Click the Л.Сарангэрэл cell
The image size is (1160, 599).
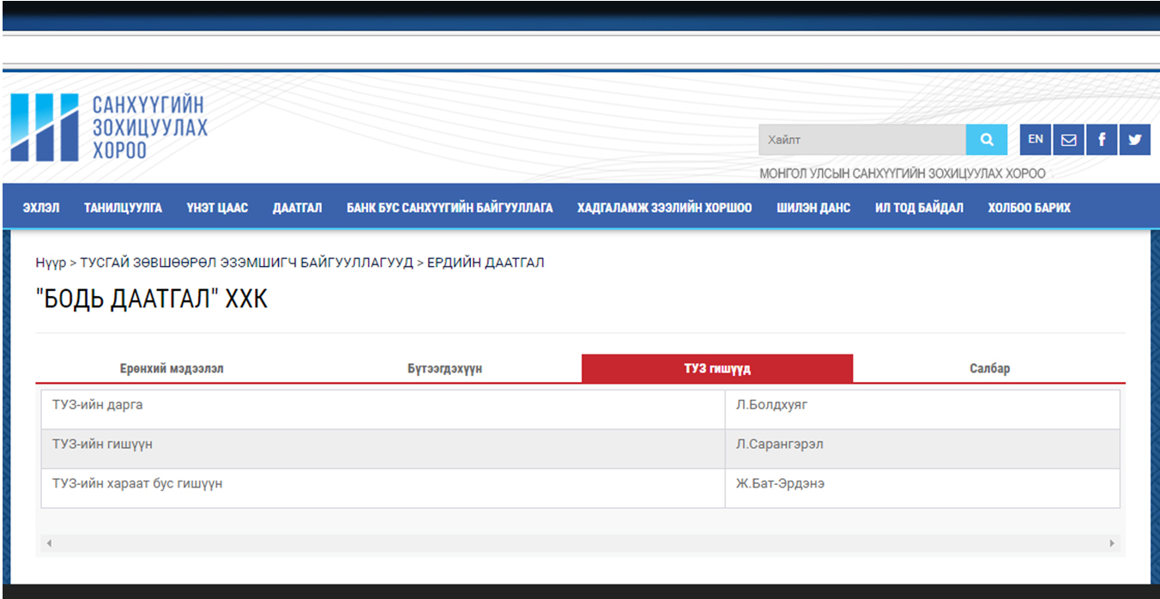coord(922,449)
